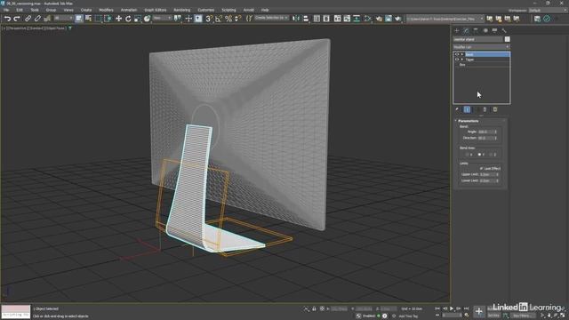Activate the Select and Scale tool
The height and width of the screenshot is (320, 569).
click(x=138, y=19)
